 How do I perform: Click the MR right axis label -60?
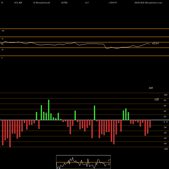(165, 138)
